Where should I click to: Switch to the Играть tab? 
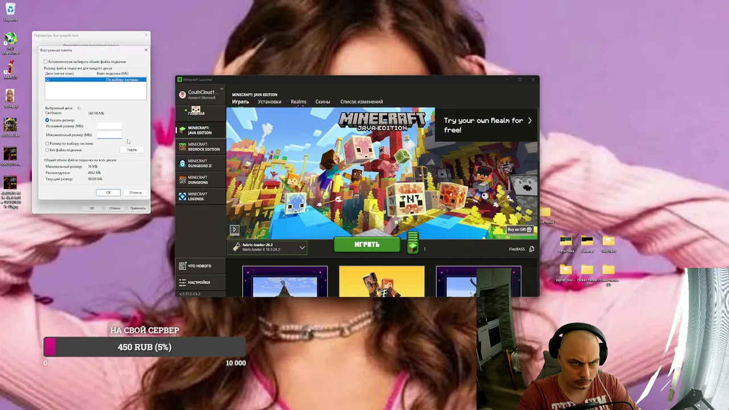pyautogui.click(x=240, y=102)
